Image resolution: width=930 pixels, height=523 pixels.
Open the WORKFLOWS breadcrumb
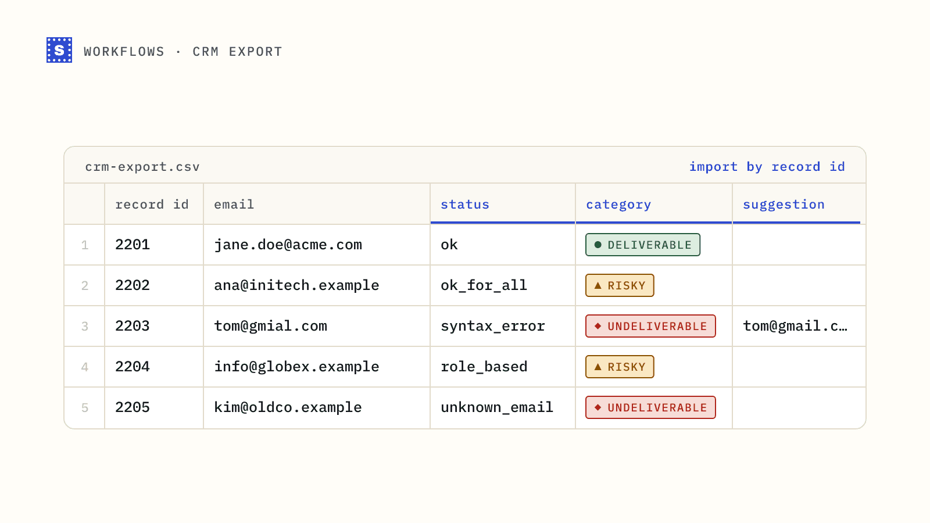124,52
